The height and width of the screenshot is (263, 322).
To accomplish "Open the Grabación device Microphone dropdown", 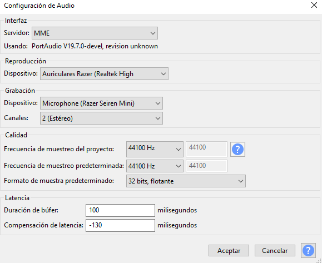I will click(101, 103).
